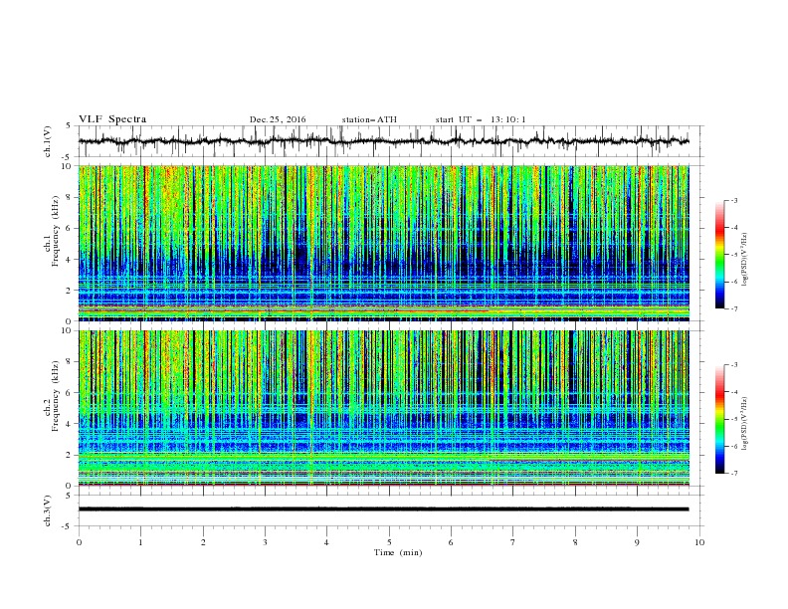
Task: Click the time axis tick label '0'
Action: point(79,542)
